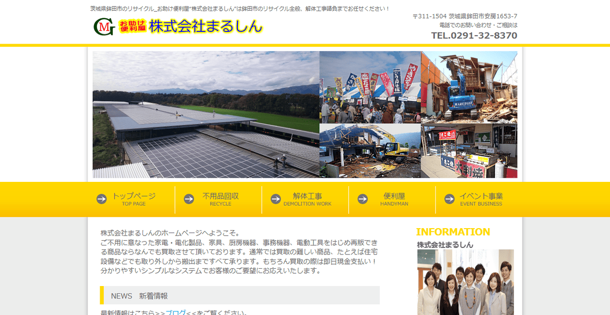The height and width of the screenshot is (315, 610).
Task: Click the NEWS 新着情報 heading bar
Action: point(239,295)
